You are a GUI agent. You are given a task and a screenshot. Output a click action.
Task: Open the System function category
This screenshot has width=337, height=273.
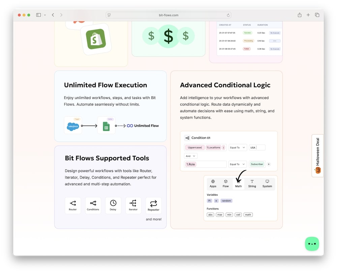click(267, 184)
